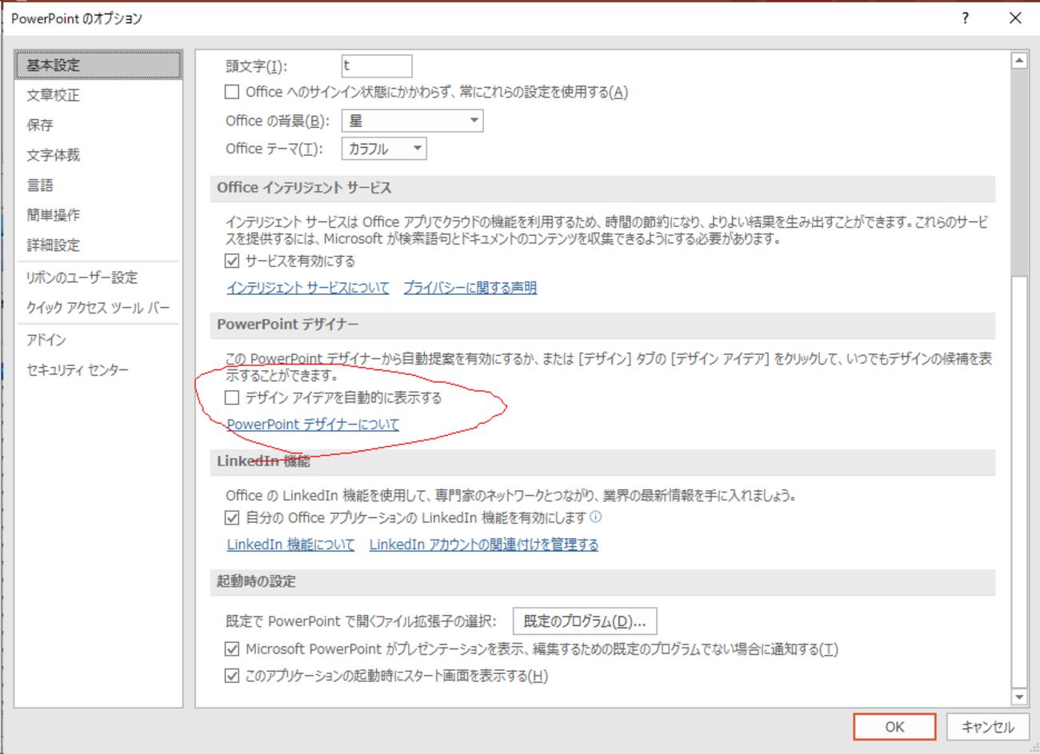
Task: Click the キャンセル button
Action: [988, 727]
